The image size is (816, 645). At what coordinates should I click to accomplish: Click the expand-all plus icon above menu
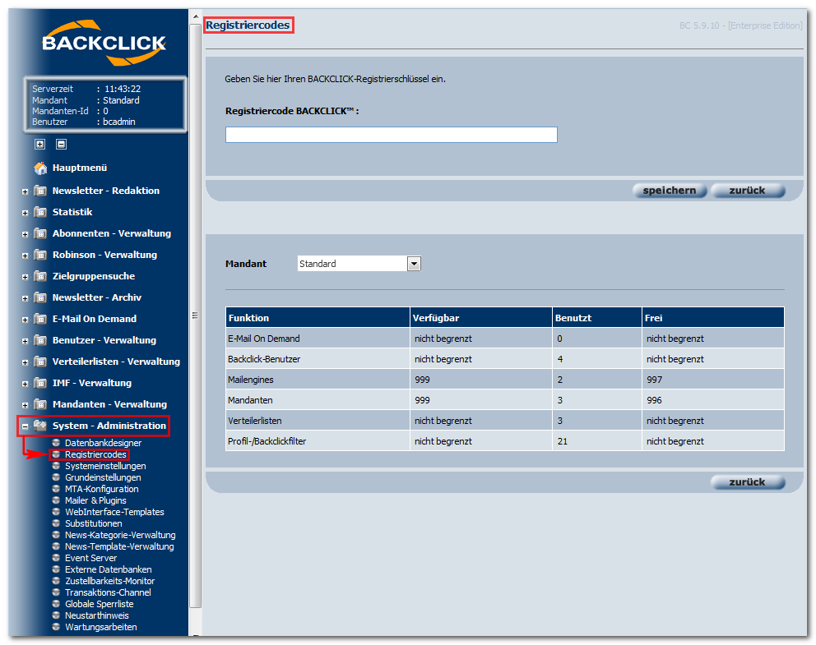40,145
